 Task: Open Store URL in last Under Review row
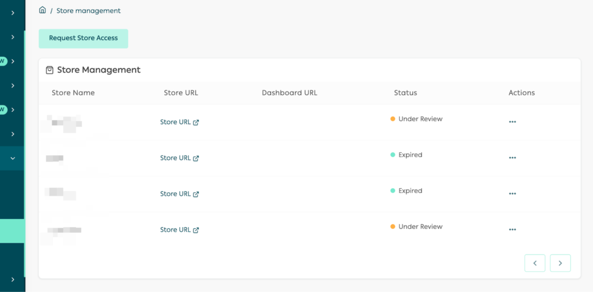(x=180, y=230)
